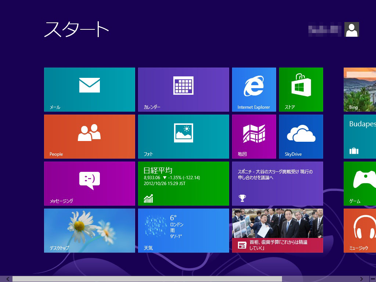Click the chart icon on finance tile
Viewport: 376px width, 282px height.
point(148,198)
